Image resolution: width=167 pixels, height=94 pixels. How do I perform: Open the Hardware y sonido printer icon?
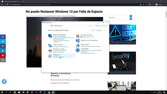point(50,50)
